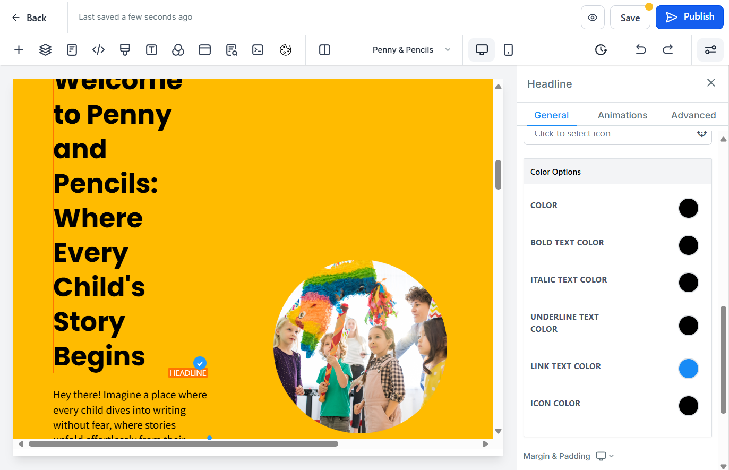
Task: Click the plus icon to add an element
Action: tap(19, 50)
